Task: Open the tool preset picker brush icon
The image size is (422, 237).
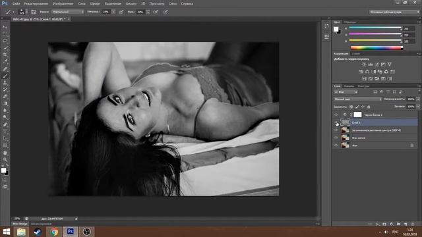Action: [x=9, y=12]
